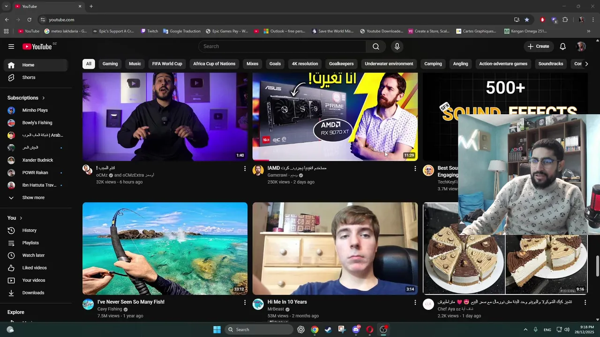The height and width of the screenshot is (337, 600).
Task: Open notifications bell
Action: point(563,46)
